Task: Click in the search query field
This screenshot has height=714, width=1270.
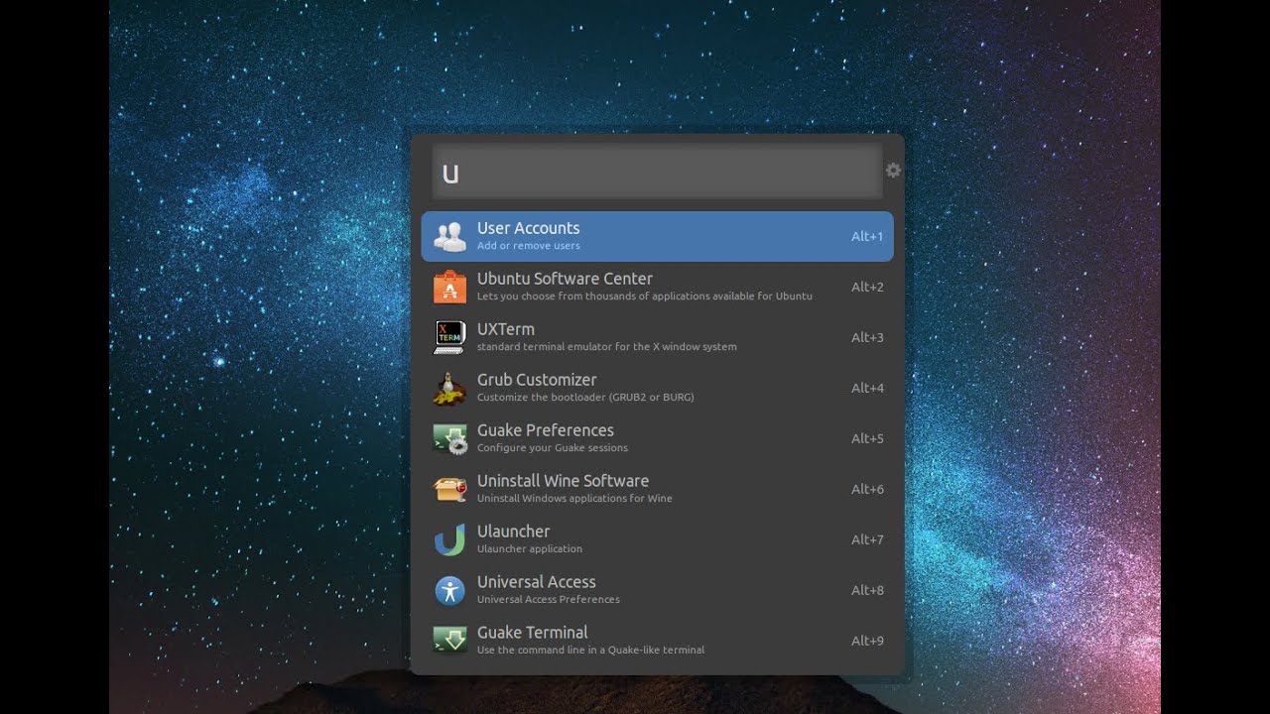Action: coord(657,173)
